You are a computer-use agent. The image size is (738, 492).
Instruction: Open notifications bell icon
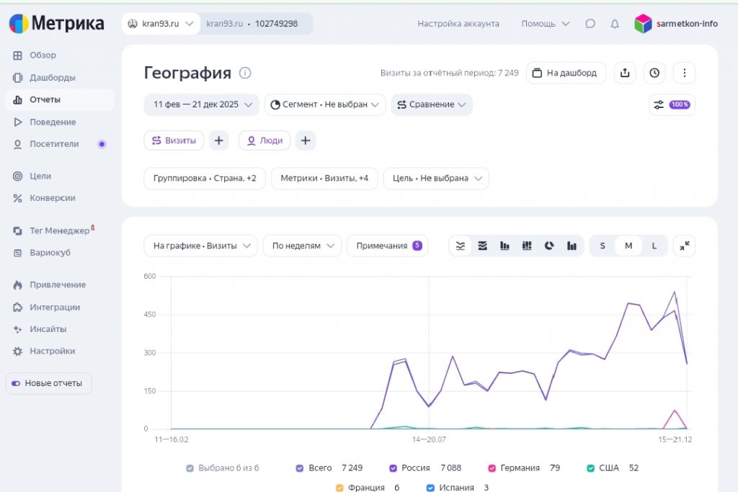pos(615,24)
